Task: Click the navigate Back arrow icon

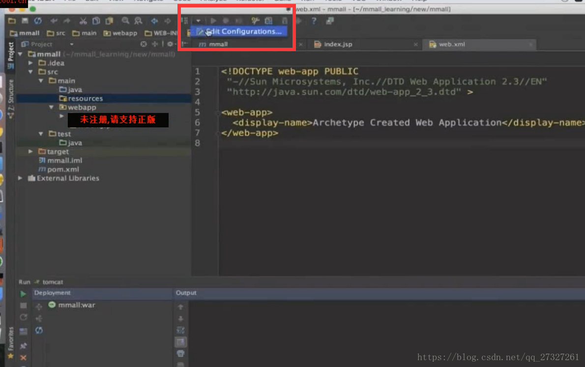Action: (154, 21)
